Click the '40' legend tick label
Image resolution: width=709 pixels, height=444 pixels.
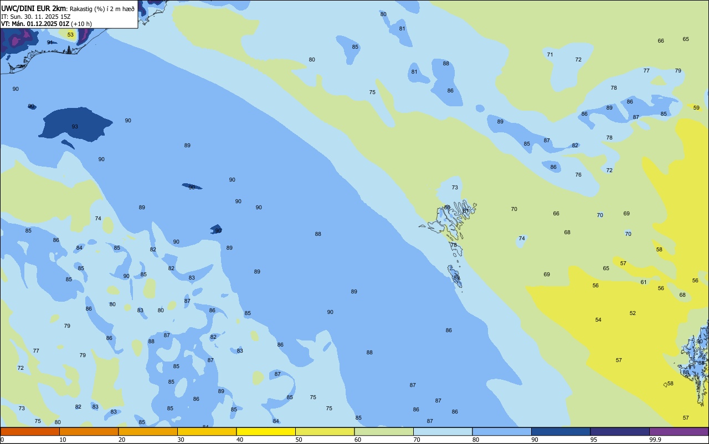(x=240, y=440)
